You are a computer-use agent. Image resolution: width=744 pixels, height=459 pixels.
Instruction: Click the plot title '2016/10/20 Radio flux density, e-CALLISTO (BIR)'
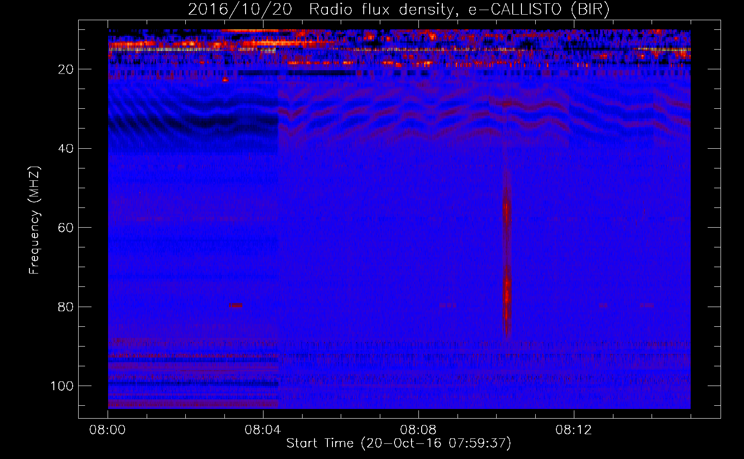coord(399,10)
